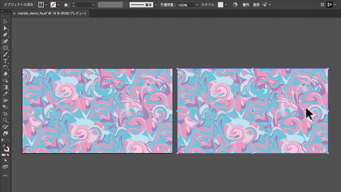This screenshot has width=341, height=192.
Task: Set the fill or stroke to None
Action: tap(8, 155)
